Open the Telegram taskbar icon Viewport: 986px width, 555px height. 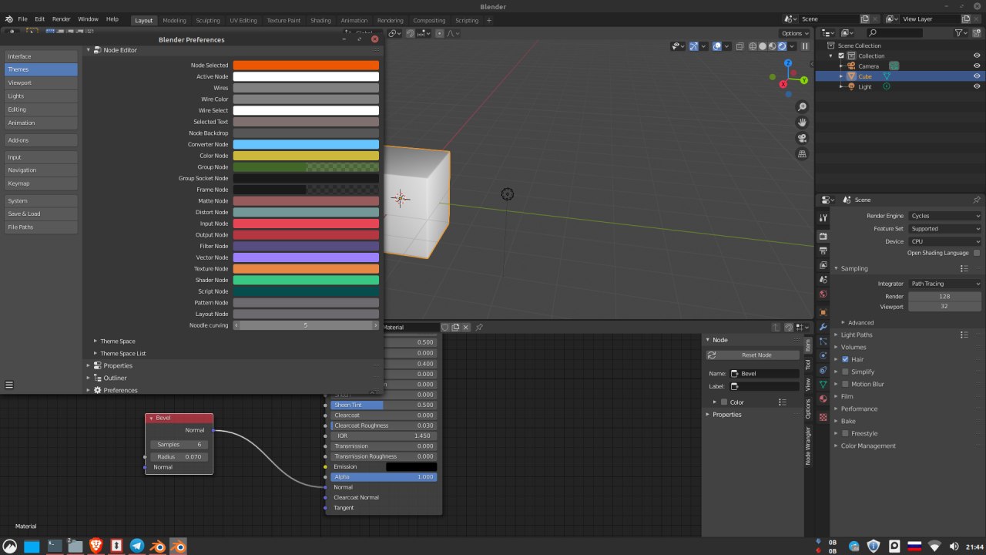pos(137,546)
